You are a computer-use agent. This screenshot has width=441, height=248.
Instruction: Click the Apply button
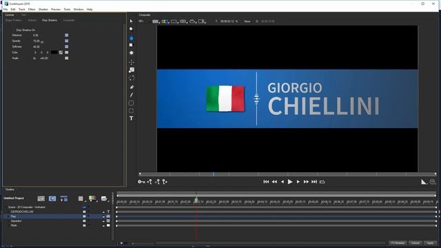[430, 243]
